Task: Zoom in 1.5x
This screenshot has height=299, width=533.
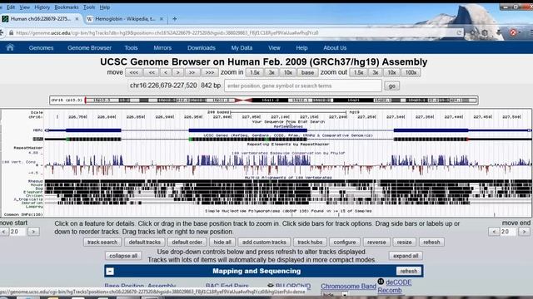Action: 255,72
